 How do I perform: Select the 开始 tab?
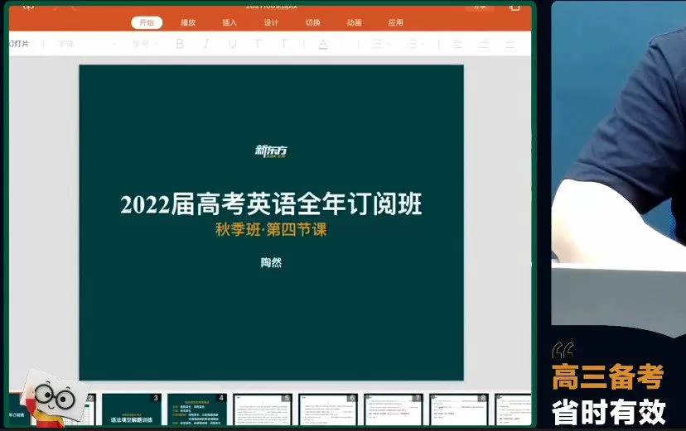point(147,22)
